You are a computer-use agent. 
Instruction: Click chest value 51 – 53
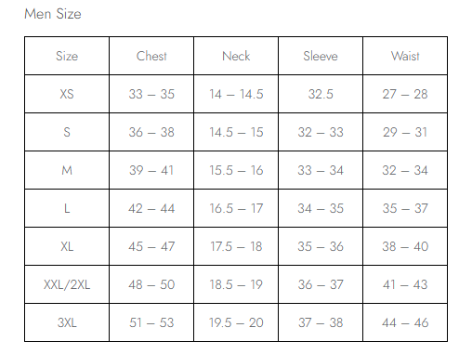[x=151, y=322]
